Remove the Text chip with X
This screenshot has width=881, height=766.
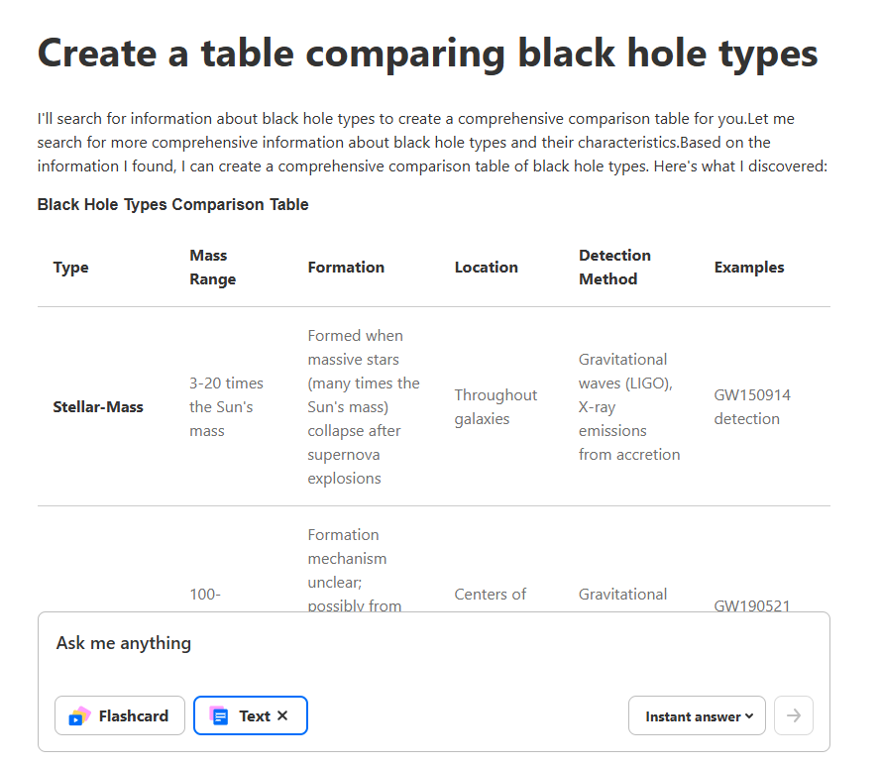tap(282, 715)
